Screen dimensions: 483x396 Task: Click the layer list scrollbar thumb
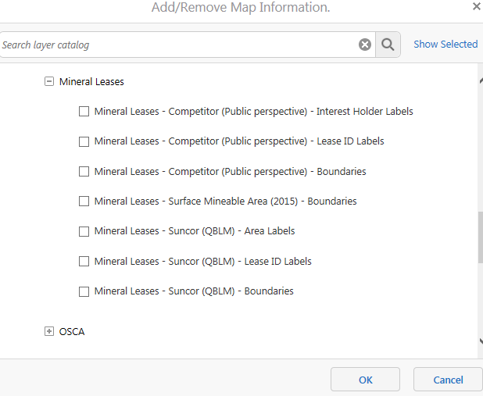click(481, 237)
